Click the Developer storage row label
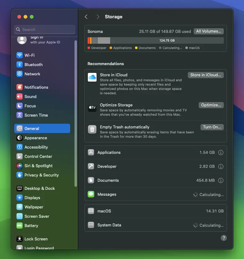The image size is (244, 259). [107, 166]
